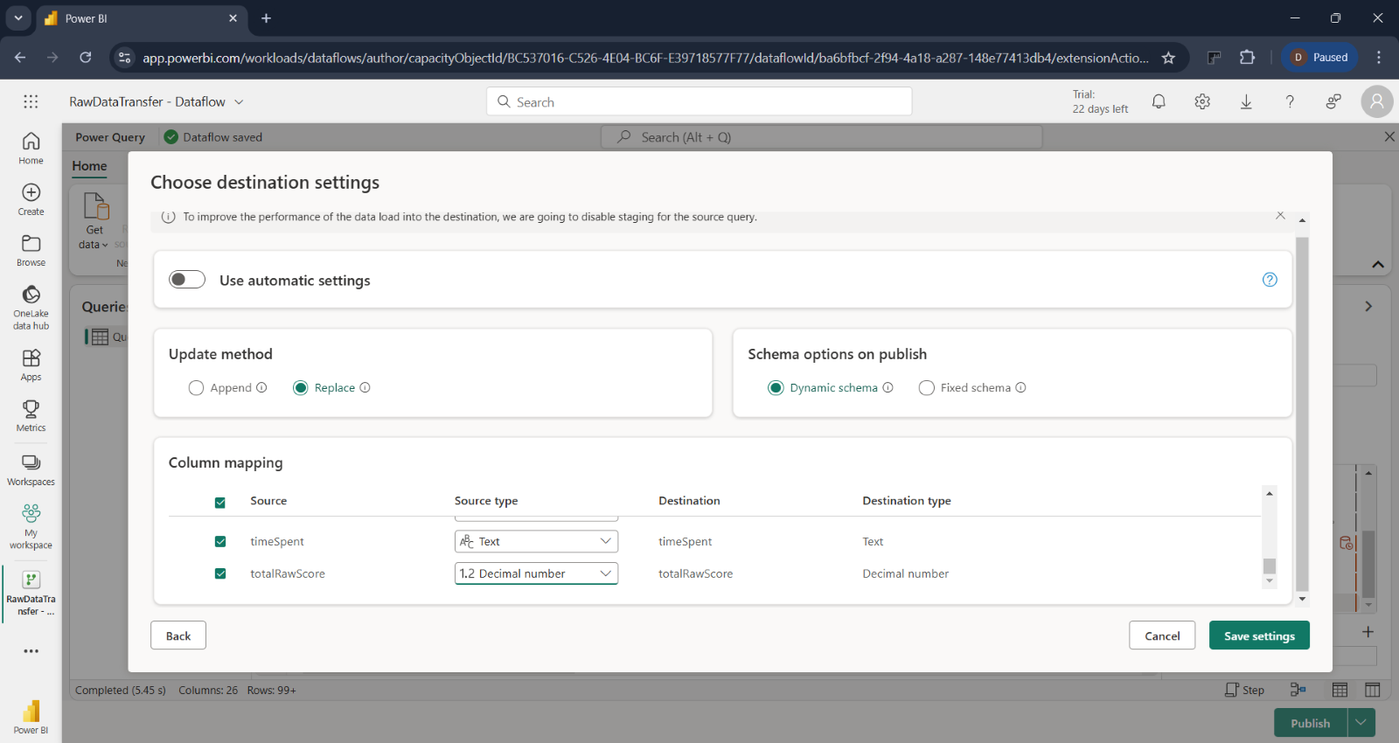The height and width of the screenshot is (743, 1399).
Task: Toggle the select-all Source checkbox
Action: coord(220,502)
